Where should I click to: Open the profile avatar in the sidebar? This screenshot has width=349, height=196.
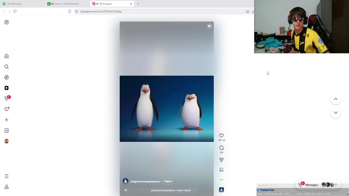[x=7, y=141]
